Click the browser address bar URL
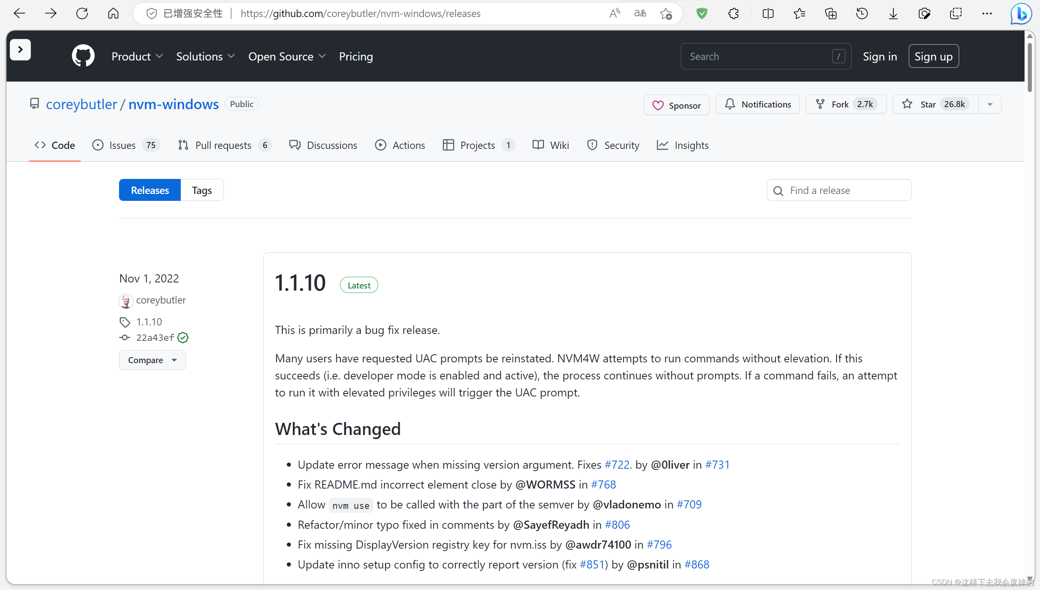This screenshot has height=590, width=1040. [360, 13]
